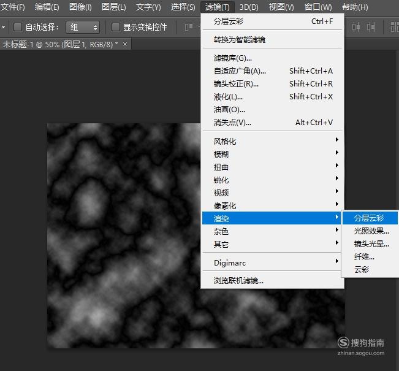399x371 pixels.
Task: Open 镜头校正(R)... filter
Action: pyautogui.click(x=273, y=84)
